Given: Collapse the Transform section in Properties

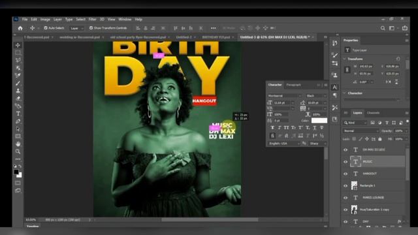Looking at the screenshot, I should [x=344, y=59].
